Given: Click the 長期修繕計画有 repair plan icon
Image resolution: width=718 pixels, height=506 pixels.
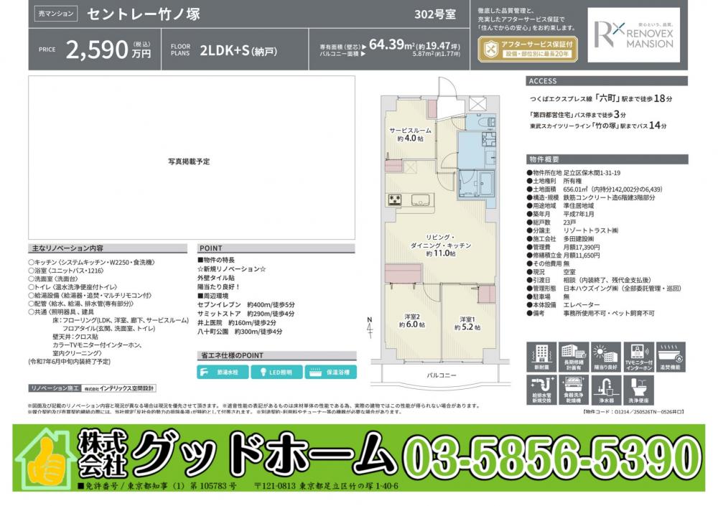Looking at the screenshot, I should point(573,357).
